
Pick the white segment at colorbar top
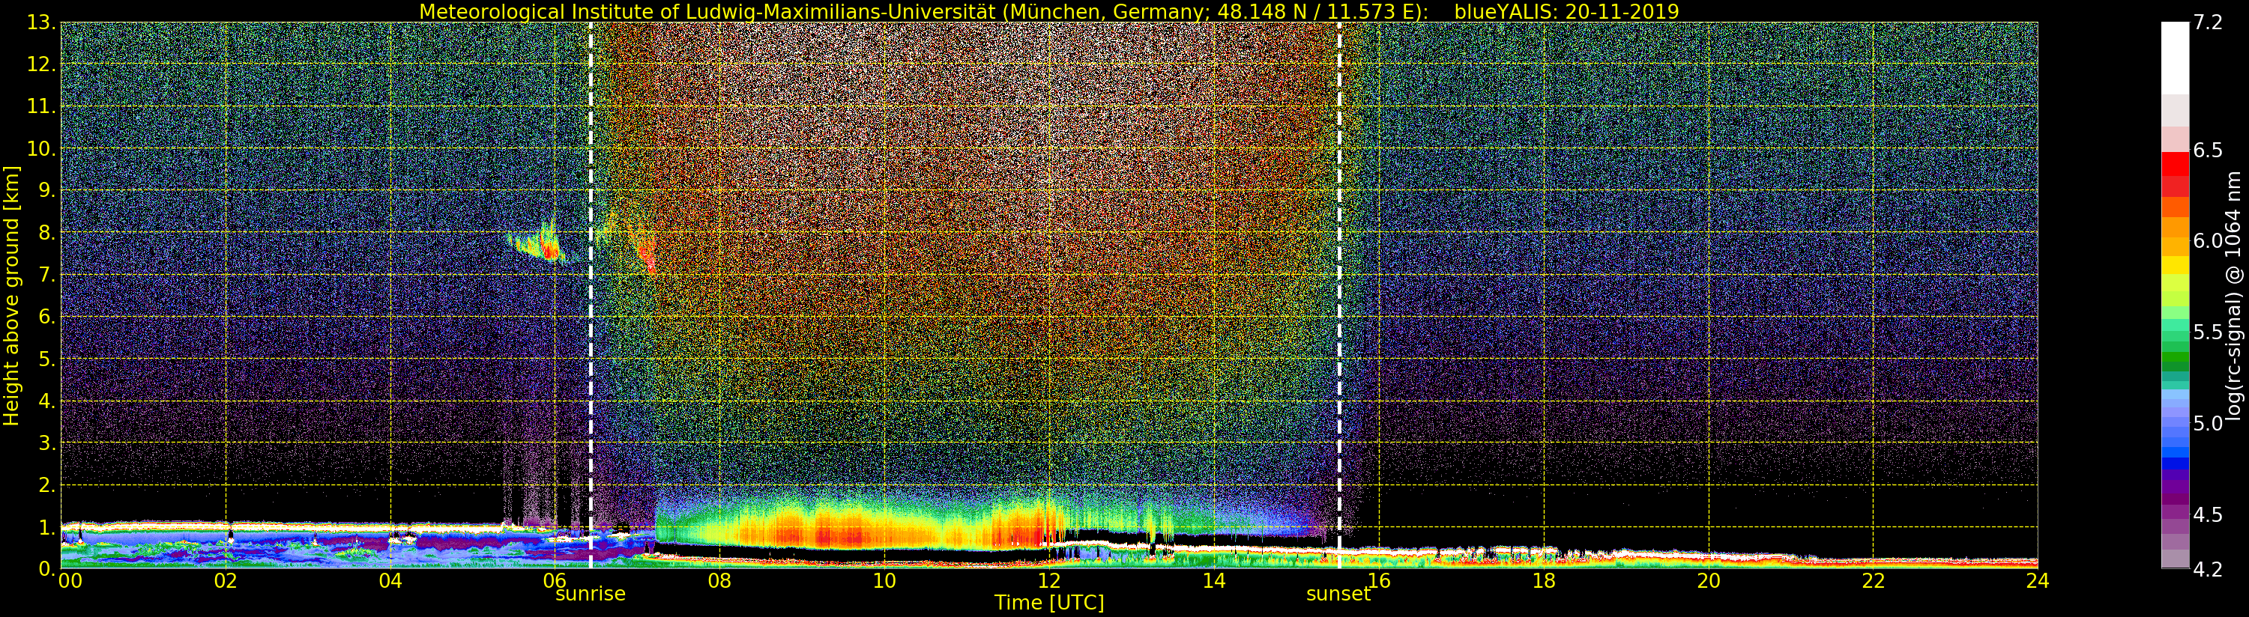tap(2175, 58)
